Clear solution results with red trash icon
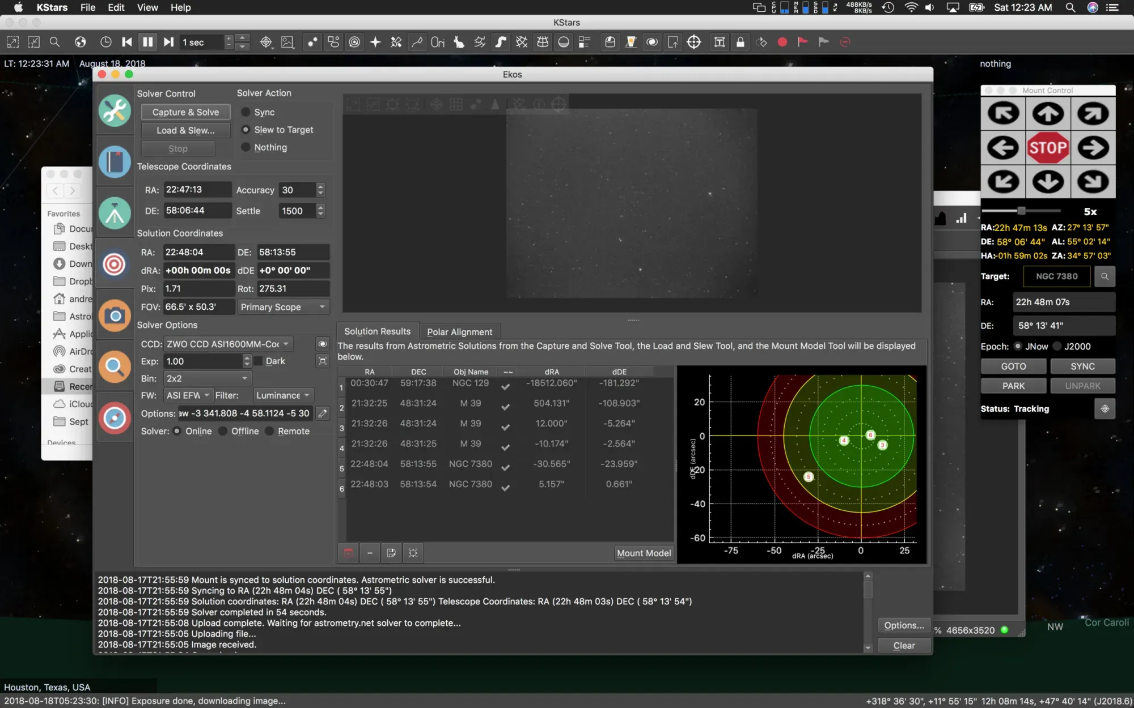The width and height of the screenshot is (1134, 708). pyautogui.click(x=348, y=553)
